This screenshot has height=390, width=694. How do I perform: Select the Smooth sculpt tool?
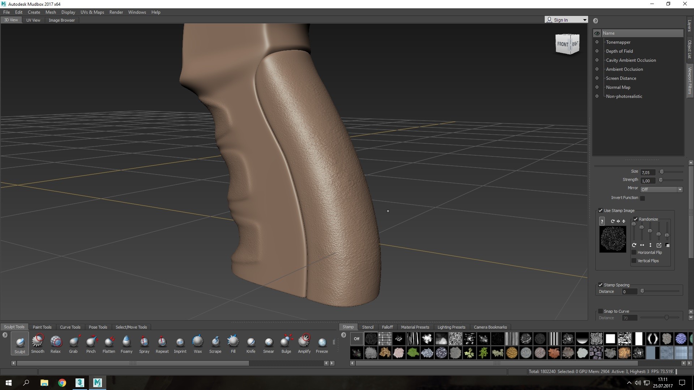point(38,343)
